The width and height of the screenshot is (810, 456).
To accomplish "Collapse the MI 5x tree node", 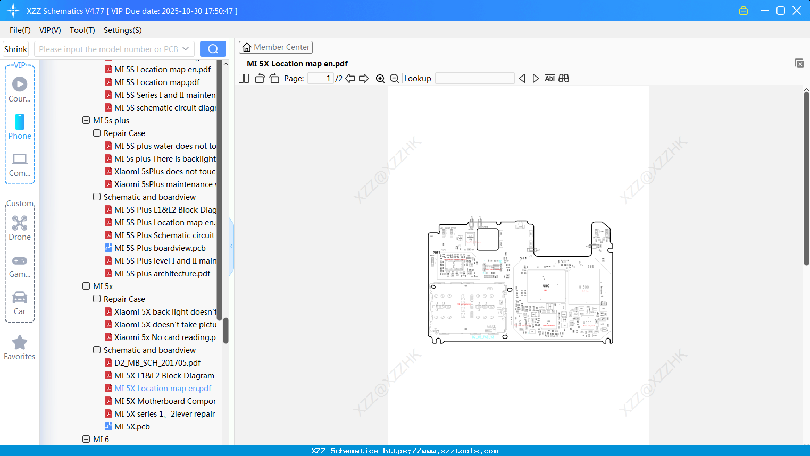I will (x=86, y=286).
